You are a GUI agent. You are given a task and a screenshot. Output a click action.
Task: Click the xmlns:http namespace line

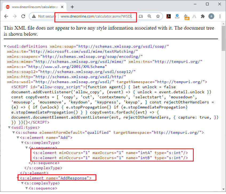point(66,77)
